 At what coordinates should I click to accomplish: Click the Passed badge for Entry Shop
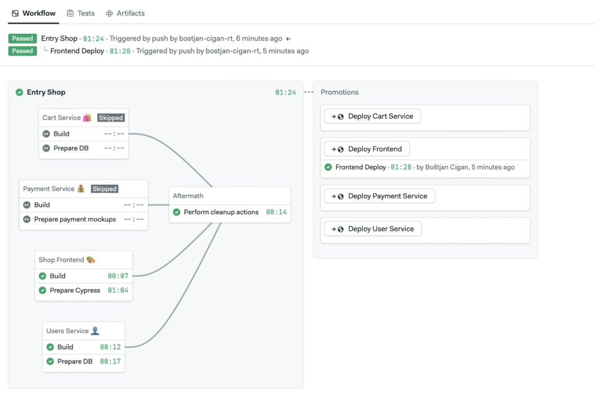(23, 38)
